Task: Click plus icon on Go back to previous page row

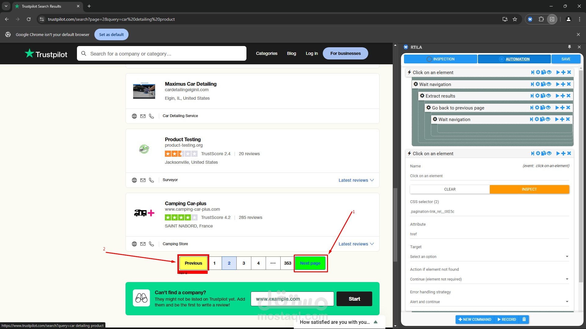Action: 562,108
